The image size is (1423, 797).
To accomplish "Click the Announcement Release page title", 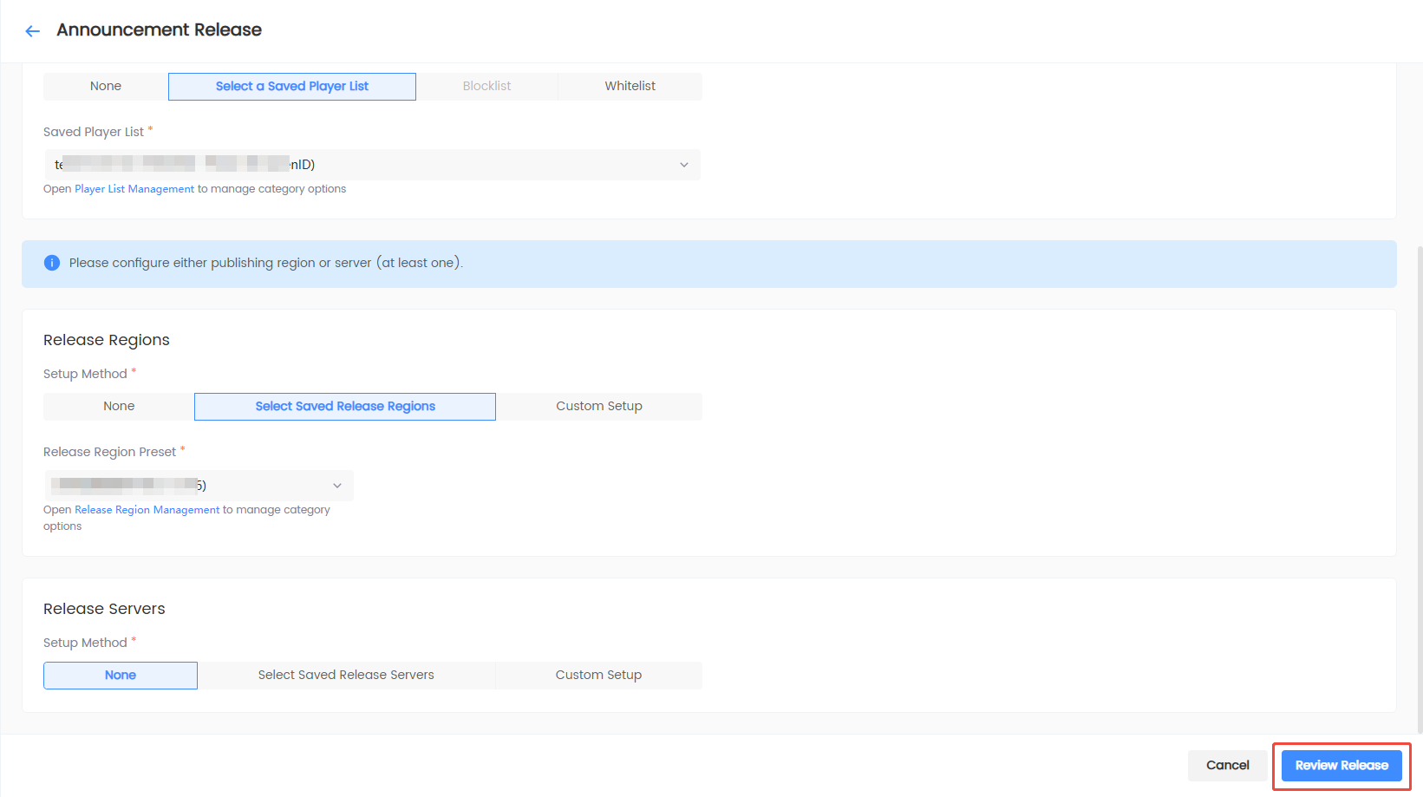I will pyautogui.click(x=160, y=30).
